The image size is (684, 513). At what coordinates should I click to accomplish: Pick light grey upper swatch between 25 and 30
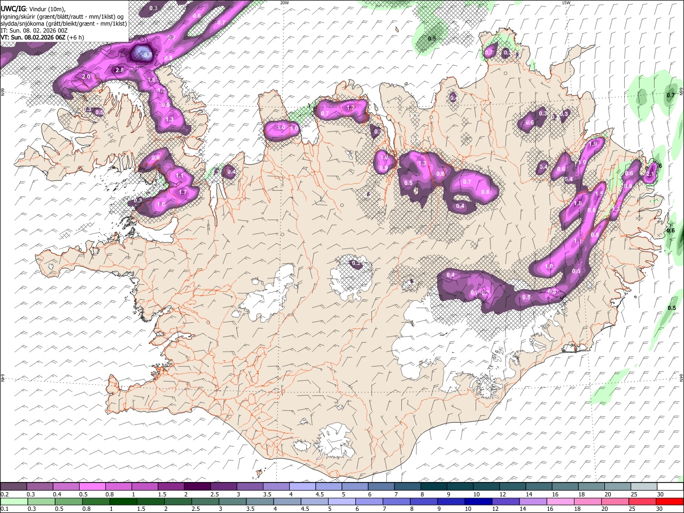(643, 486)
